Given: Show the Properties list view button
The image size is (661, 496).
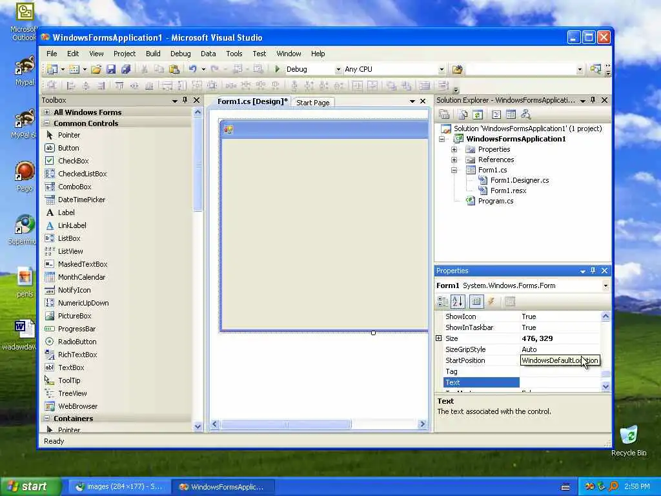Looking at the screenshot, I should pyautogui.click(x=476, y=302).
